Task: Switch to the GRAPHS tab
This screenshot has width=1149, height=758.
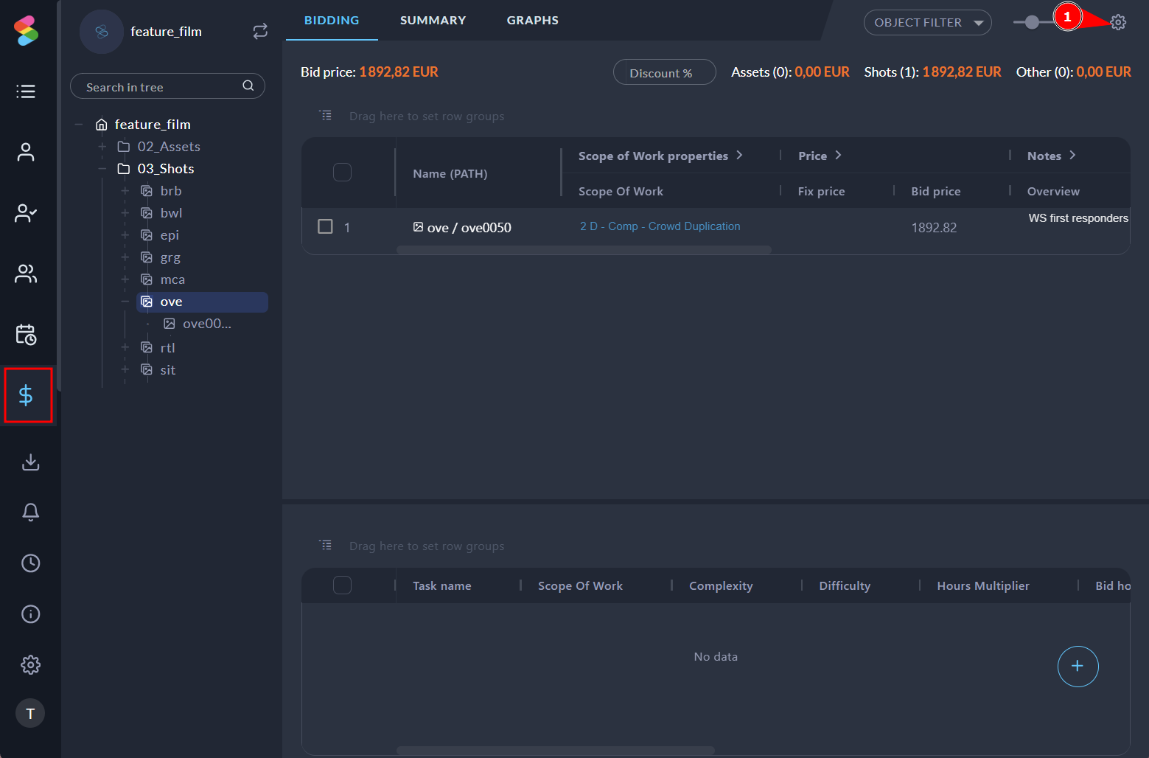Action: click(x=532, y=21)
